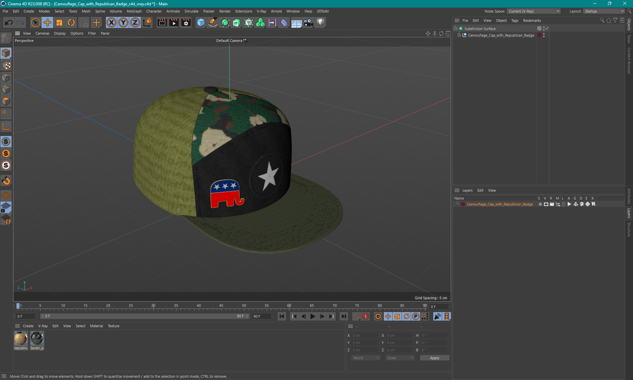
Task: Switch to Polygons mode
Action: 6,101
